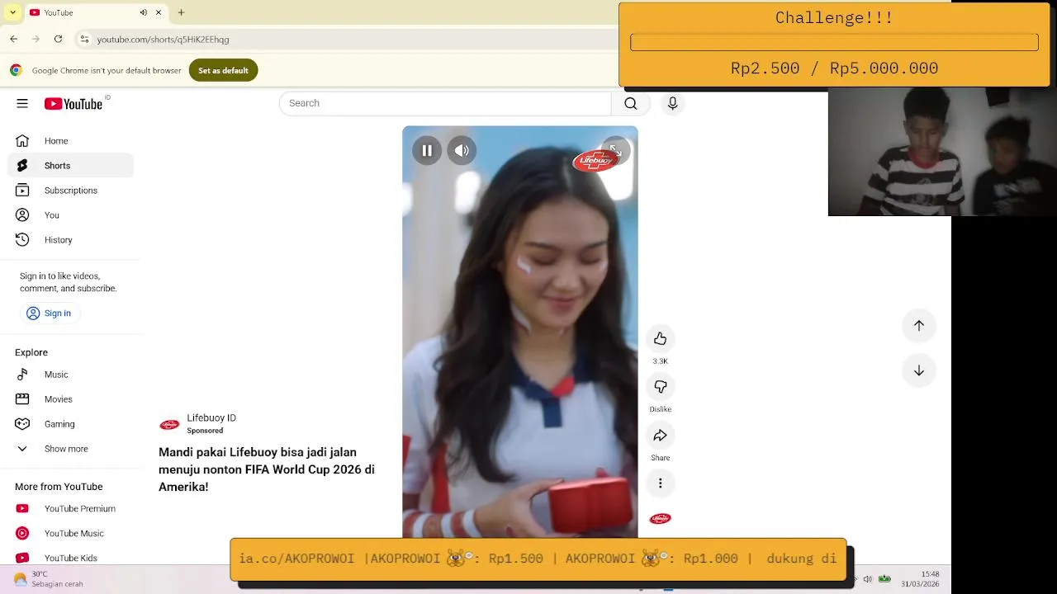Open Movies under Explore
The image size is (1057, 594).
70,399
